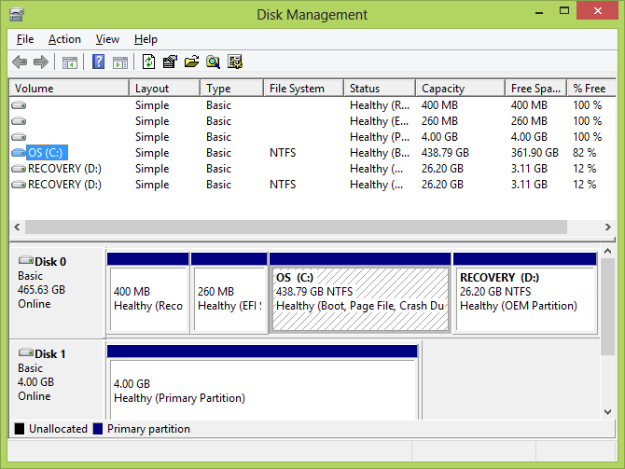The width and height of the screenshot is (625, 469).
Task: Click the Disk 1 label panel
Action: [57, 378]
